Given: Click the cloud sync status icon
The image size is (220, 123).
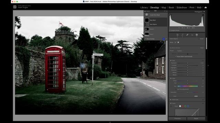Looking at the screenshot, I should click(x=206, y=8).
